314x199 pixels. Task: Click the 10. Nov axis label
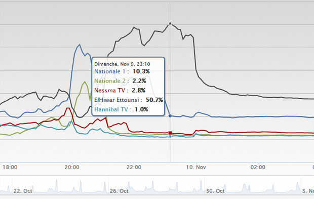(x=196, y=167)
